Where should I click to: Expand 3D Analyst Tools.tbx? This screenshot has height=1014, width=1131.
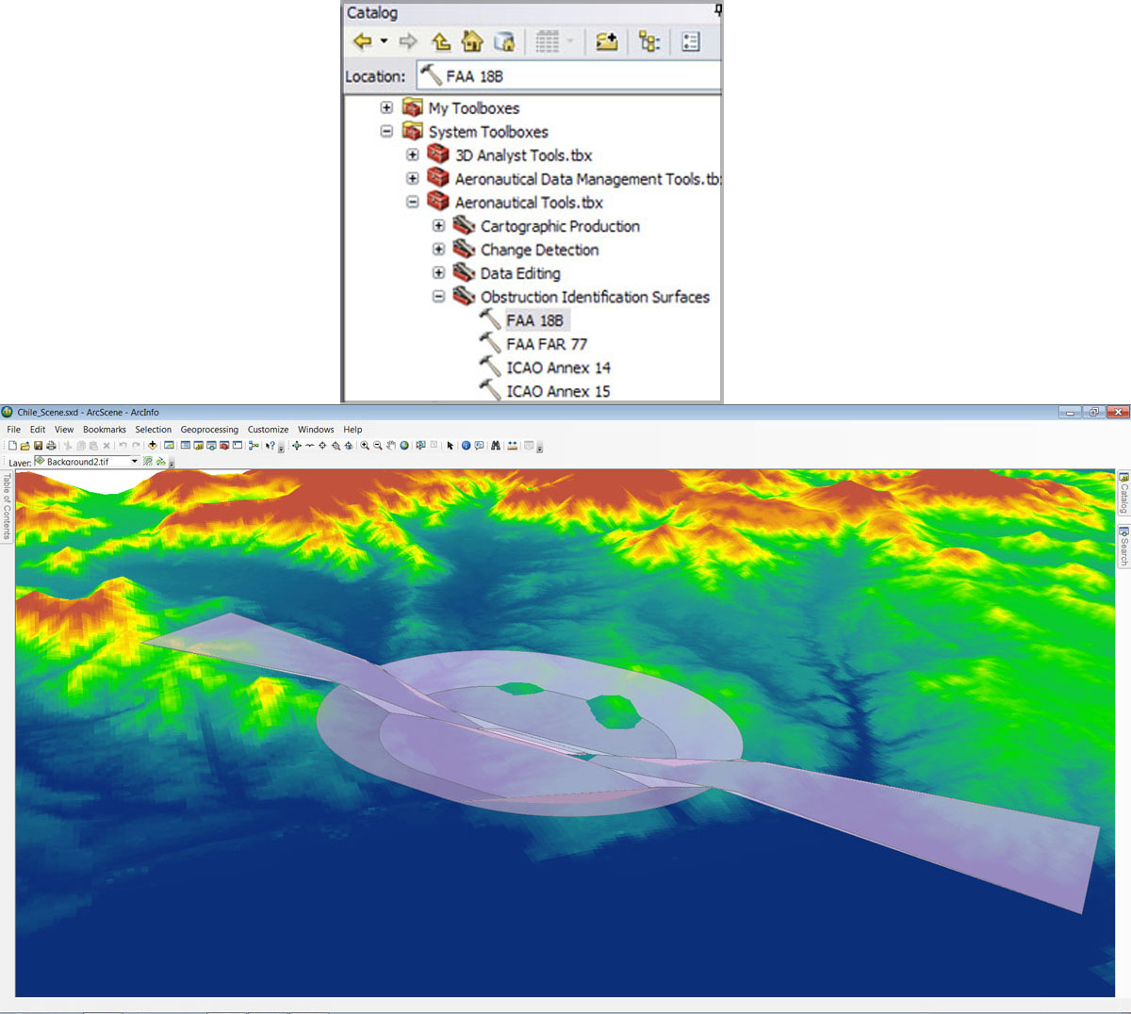point(412,155)
